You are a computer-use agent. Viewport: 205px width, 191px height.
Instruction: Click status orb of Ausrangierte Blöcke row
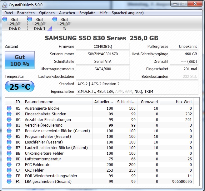tap(9, 108)
